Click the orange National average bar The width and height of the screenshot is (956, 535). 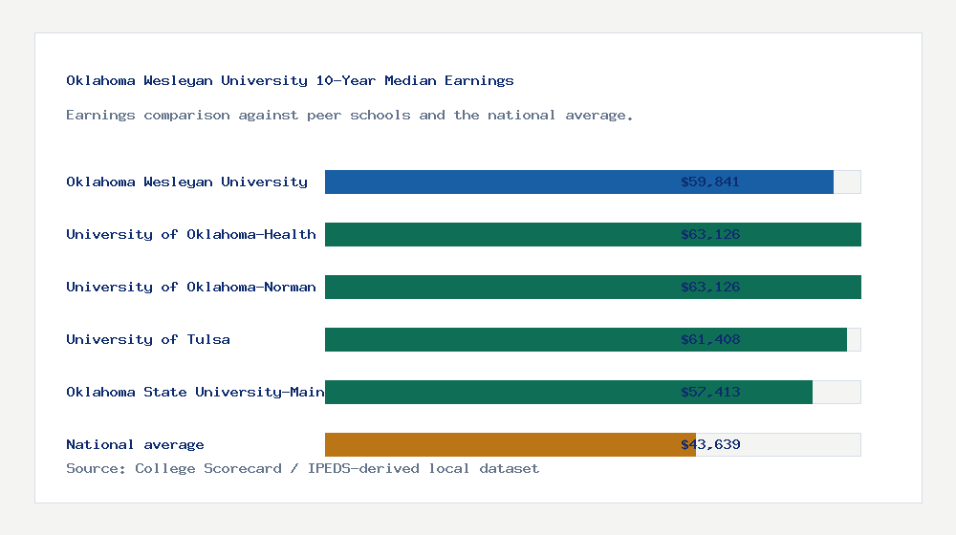click(511, 445)
